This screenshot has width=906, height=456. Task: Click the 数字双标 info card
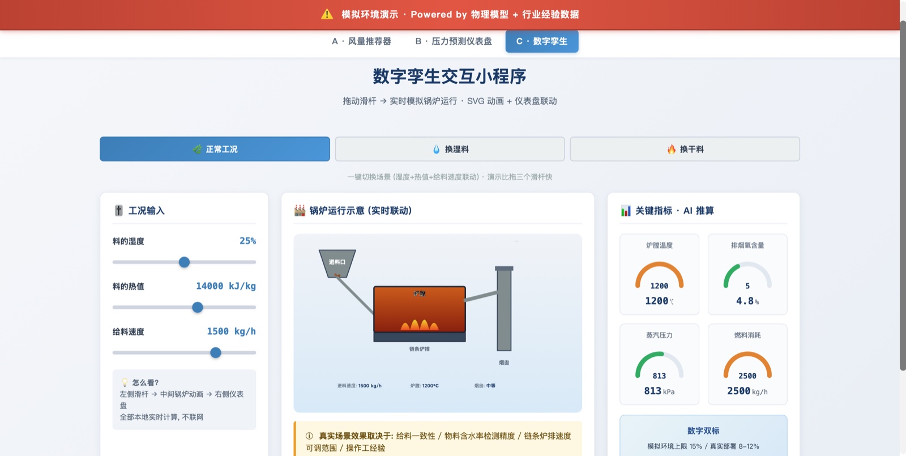(703, 436)
